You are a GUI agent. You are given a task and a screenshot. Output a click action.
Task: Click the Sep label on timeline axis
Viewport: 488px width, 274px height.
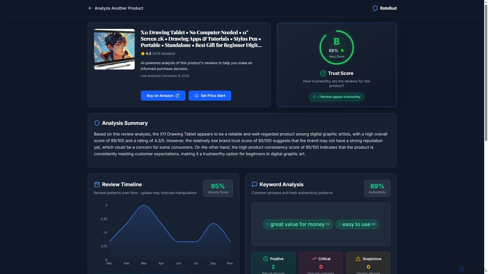tap(213, 263)
